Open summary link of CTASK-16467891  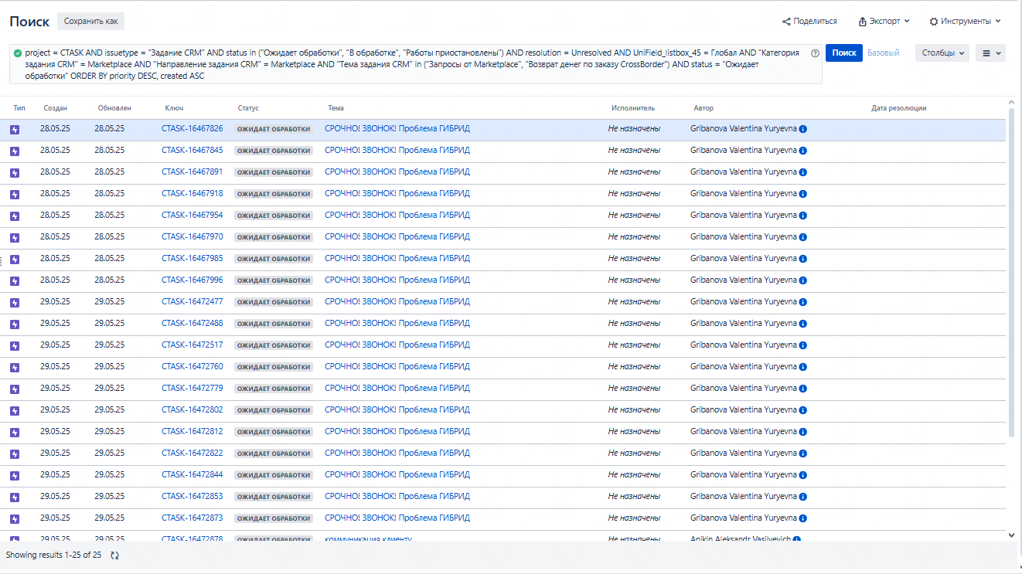(x=397, y=172)
